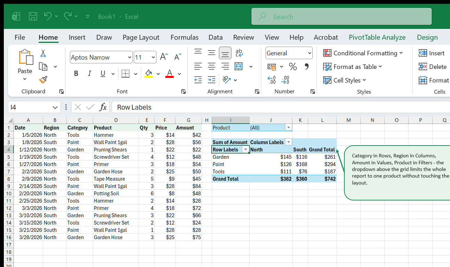Open Format as Table gallery
This screenshot has width=450, height=267.
pos(352,66)
